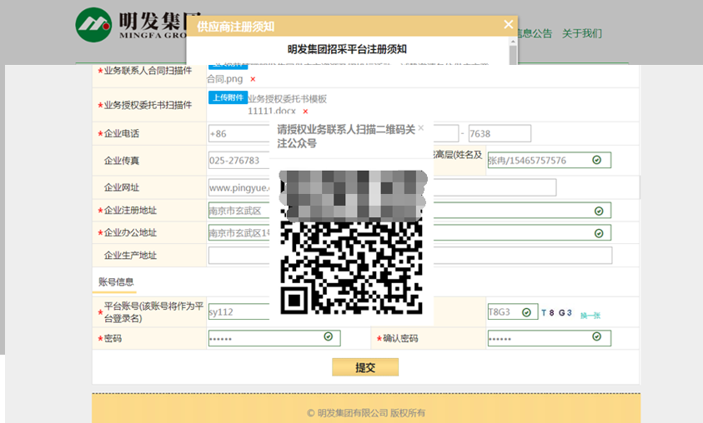The width and height of the screenshot is (703, 423).
Task: Open the 关于我们 menu item
Action: [581, 34]
